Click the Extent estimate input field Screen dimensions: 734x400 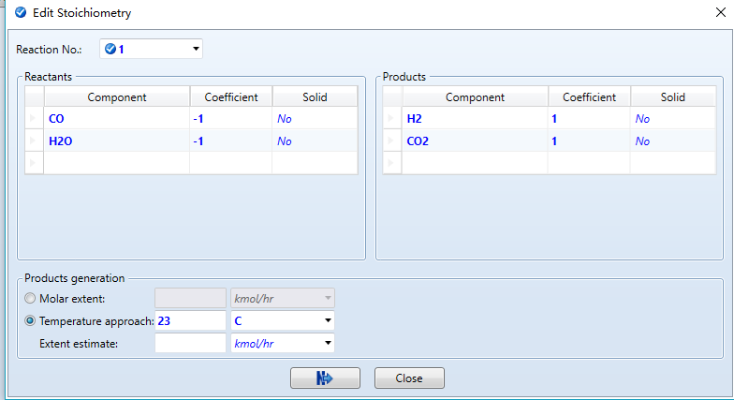pos(190,343)
